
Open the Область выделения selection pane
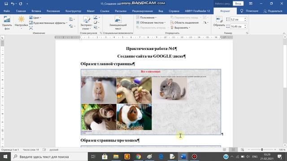pos(184,23)
